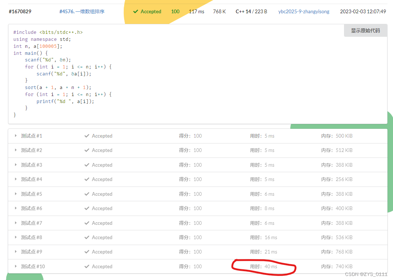This screenshot has width=393, height=280.
Task: Click the int n, a[100005]; code line
Action: pyautogui.click(x=38, y=46)
